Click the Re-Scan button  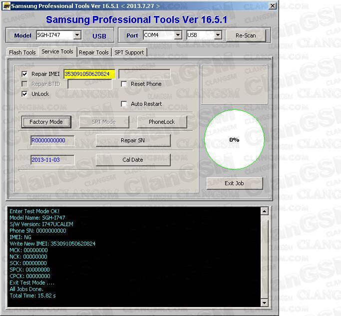coord(246,35)
